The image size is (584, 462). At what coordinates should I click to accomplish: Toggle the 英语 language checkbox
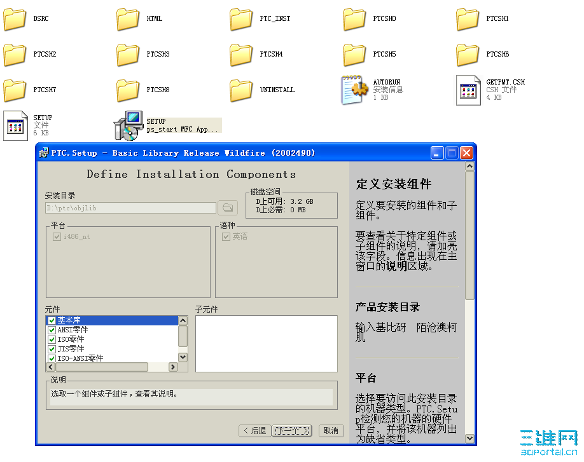point(226,236)
